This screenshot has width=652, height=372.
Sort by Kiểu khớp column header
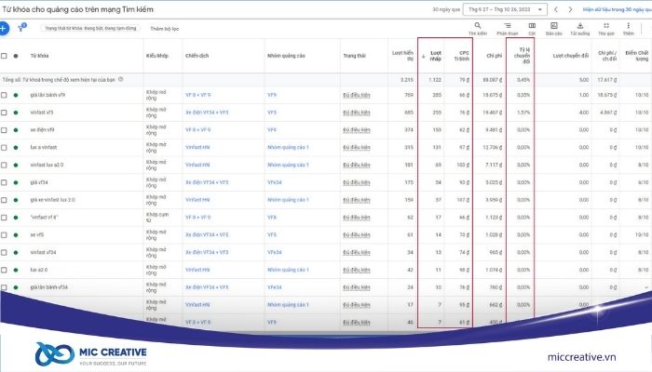pyautogui.click(x=157, y=56)
